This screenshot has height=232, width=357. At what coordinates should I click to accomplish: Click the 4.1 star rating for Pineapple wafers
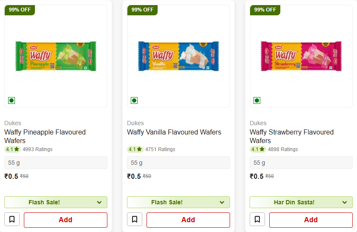[12, 149]
